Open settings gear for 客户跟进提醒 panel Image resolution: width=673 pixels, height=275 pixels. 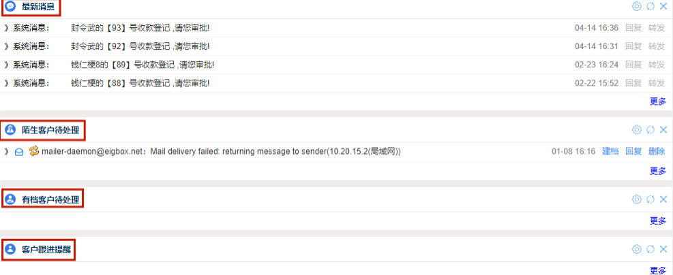(637, 249)
